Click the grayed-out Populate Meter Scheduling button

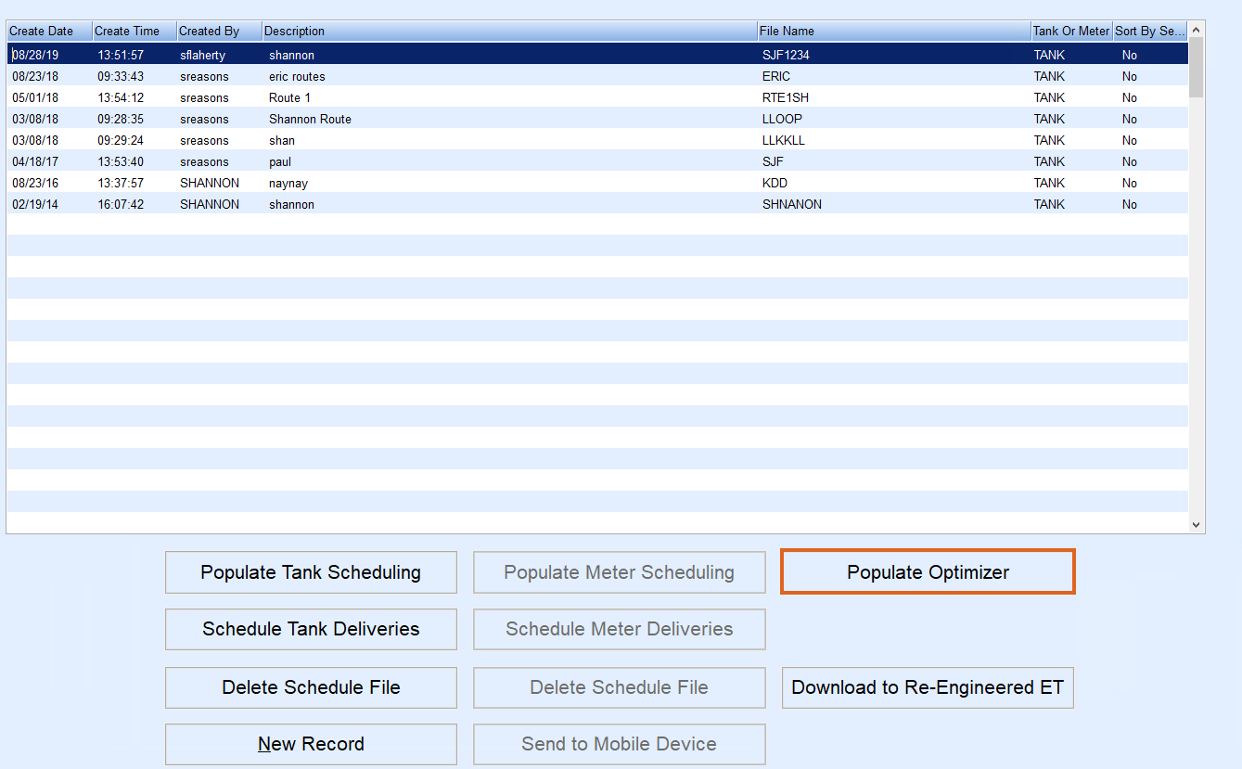[619, 572]
